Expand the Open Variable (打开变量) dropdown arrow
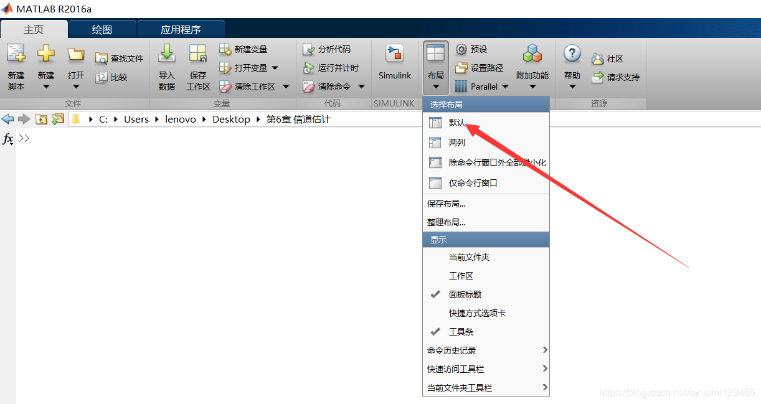 pos(275,68)
